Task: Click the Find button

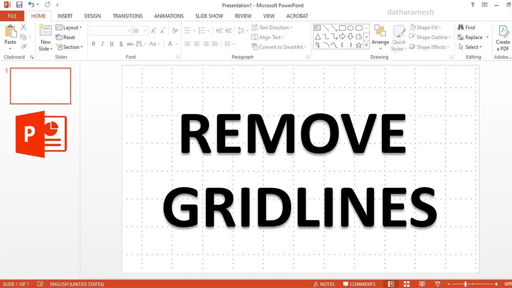Action: click(466, 28)
